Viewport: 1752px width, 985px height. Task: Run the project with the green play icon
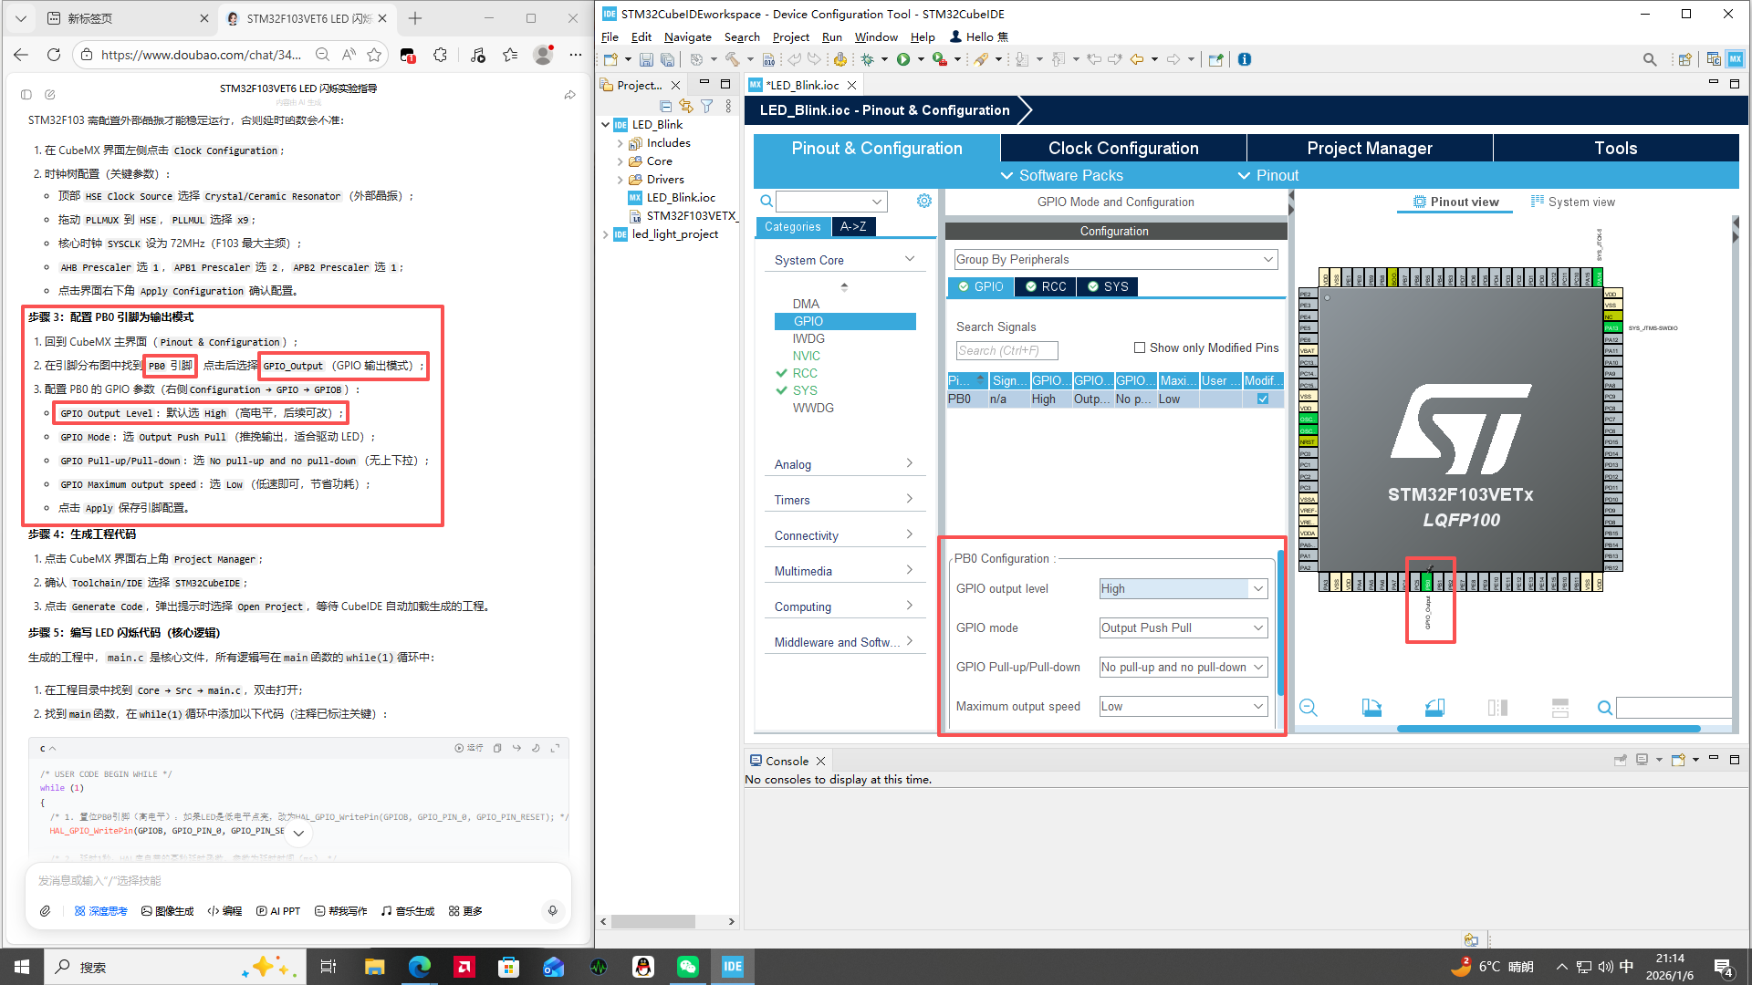click(903, 60)
